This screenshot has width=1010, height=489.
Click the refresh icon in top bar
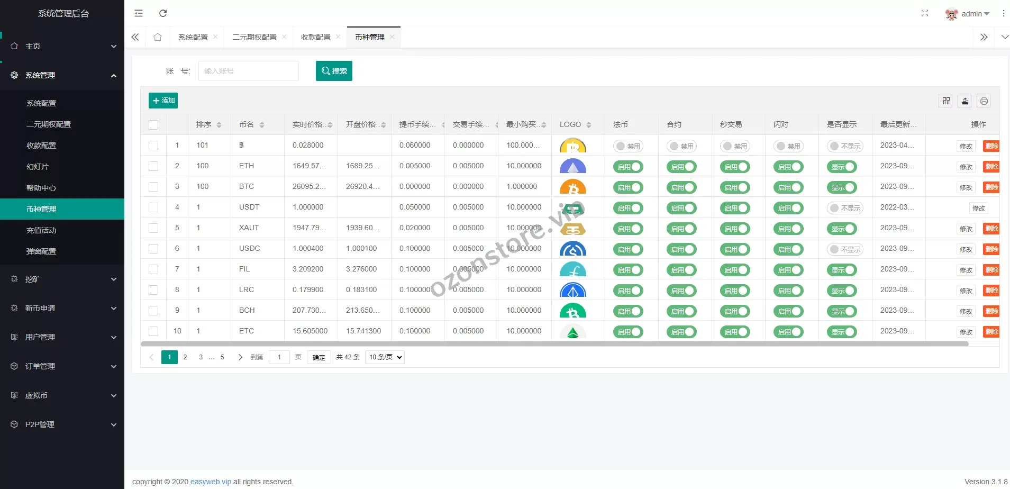tap(163, 13)
